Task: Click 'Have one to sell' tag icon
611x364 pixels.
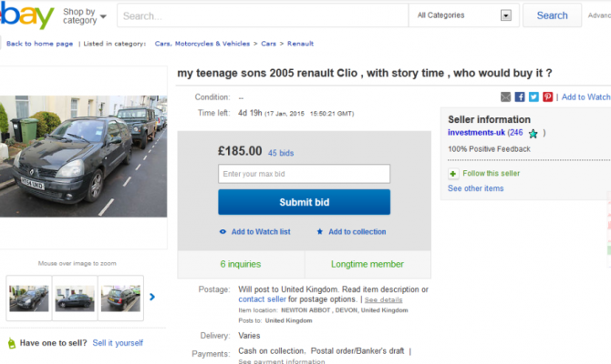Action: pos(11,343)
